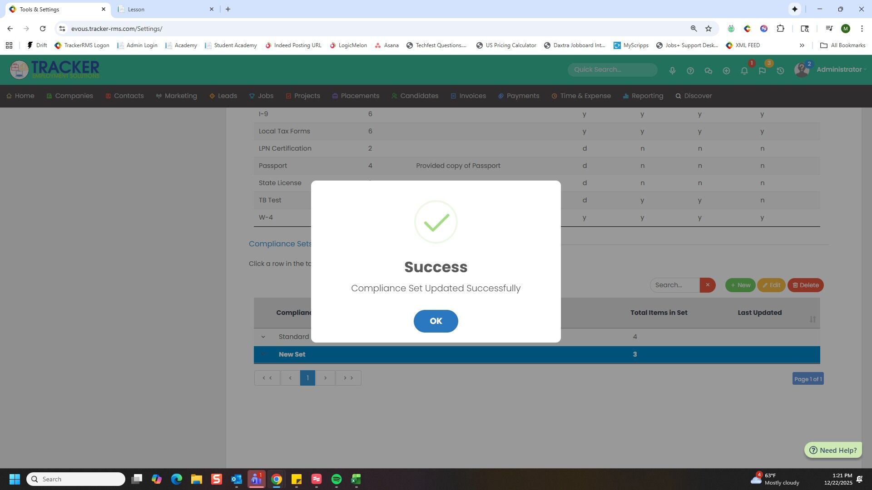Open the flagged items flag icon
This screenshot has height=490, width=872.
(762, 71)
